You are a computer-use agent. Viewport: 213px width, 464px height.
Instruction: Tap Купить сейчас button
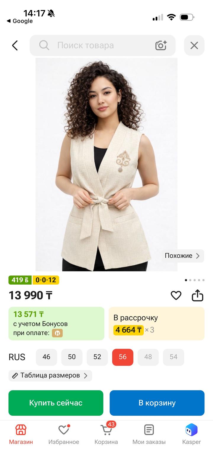point(56,403)
